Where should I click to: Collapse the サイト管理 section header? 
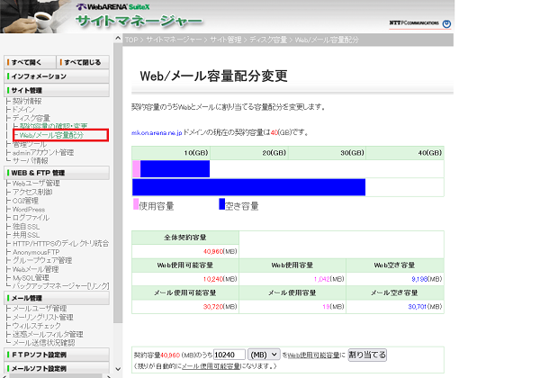[58, 90]
